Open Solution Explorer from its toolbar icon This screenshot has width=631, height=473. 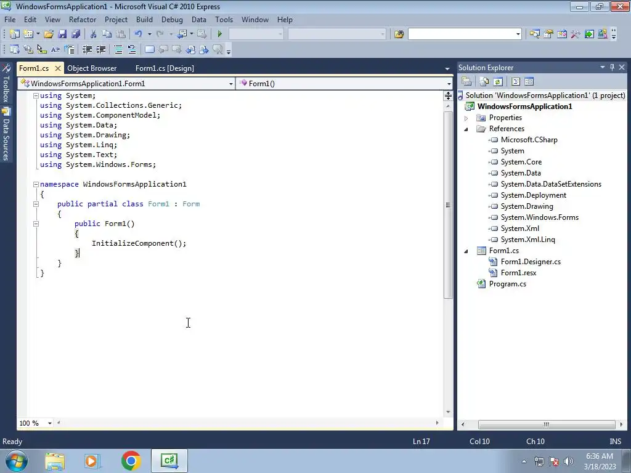point(534,34)
